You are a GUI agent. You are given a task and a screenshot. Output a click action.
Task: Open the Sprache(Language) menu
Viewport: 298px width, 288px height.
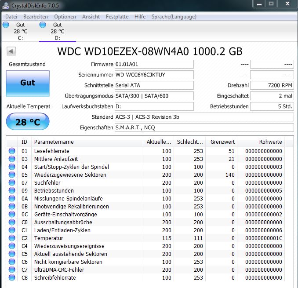tap(174, 17)
